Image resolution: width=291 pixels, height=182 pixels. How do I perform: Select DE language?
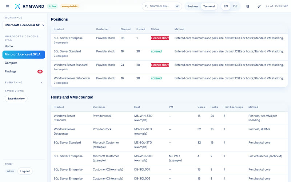point(235,6)
